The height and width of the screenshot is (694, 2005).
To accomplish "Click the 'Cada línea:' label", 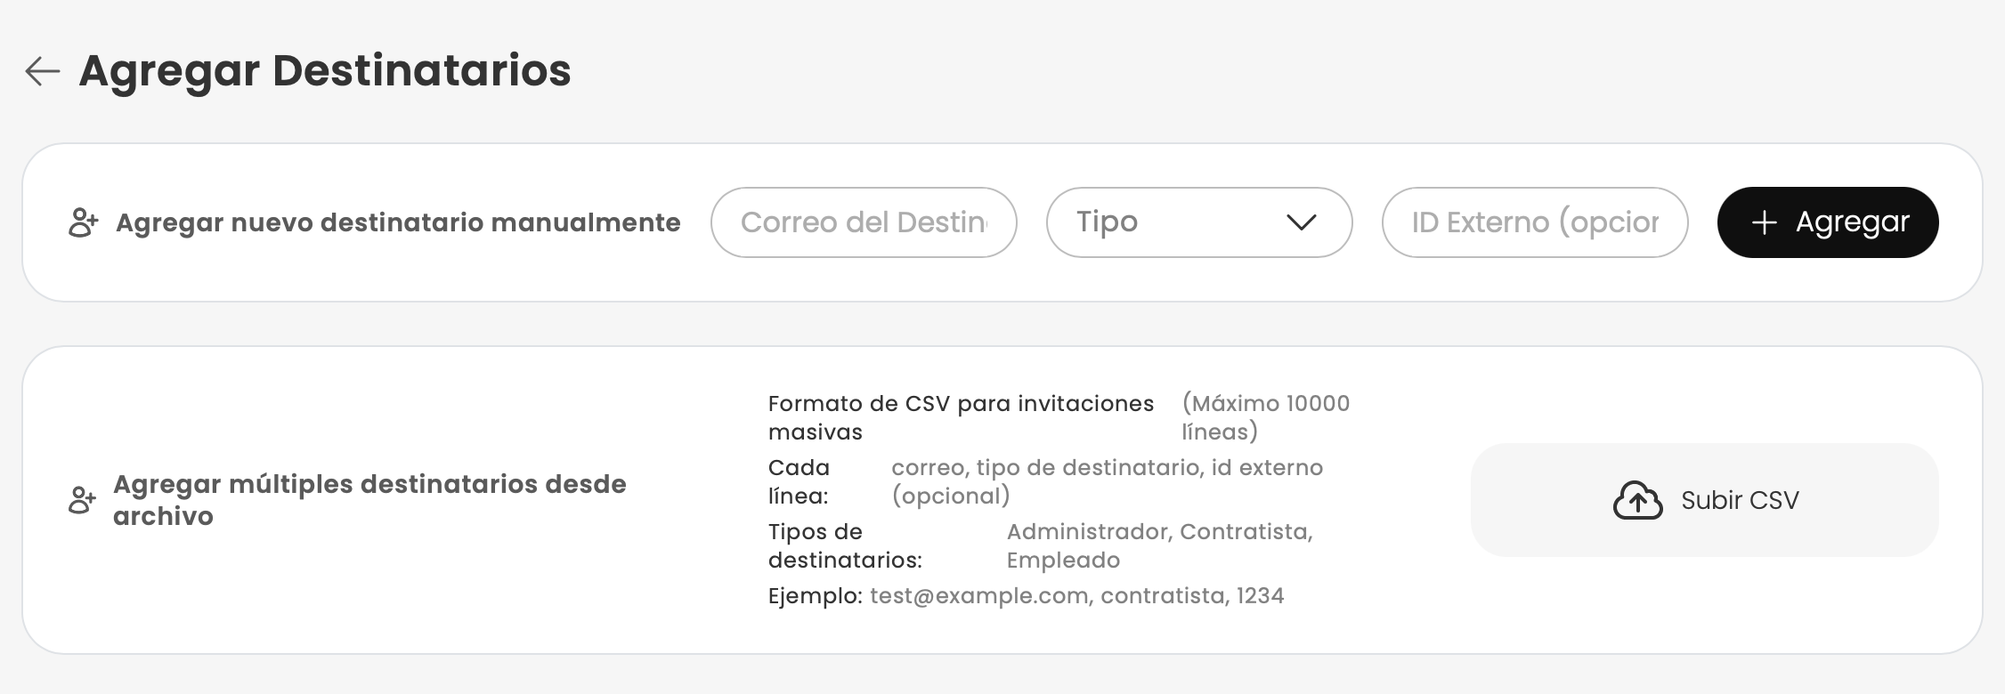I will click(x=799, y=481).
